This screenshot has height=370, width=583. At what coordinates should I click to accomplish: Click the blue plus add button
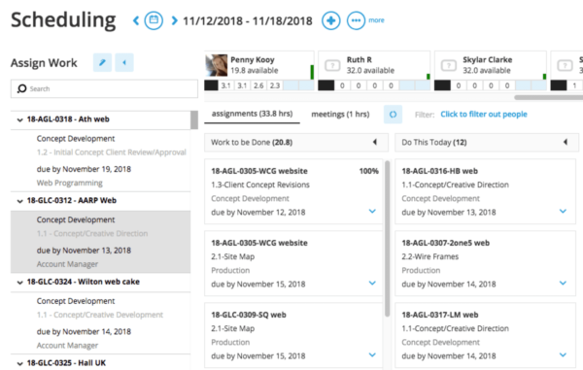click(x=331, y=20)
